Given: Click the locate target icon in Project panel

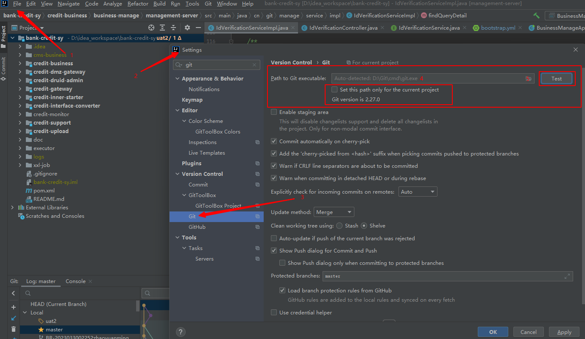Looking at the screenshot, I should pyautogui.click(x=151, y=28).
